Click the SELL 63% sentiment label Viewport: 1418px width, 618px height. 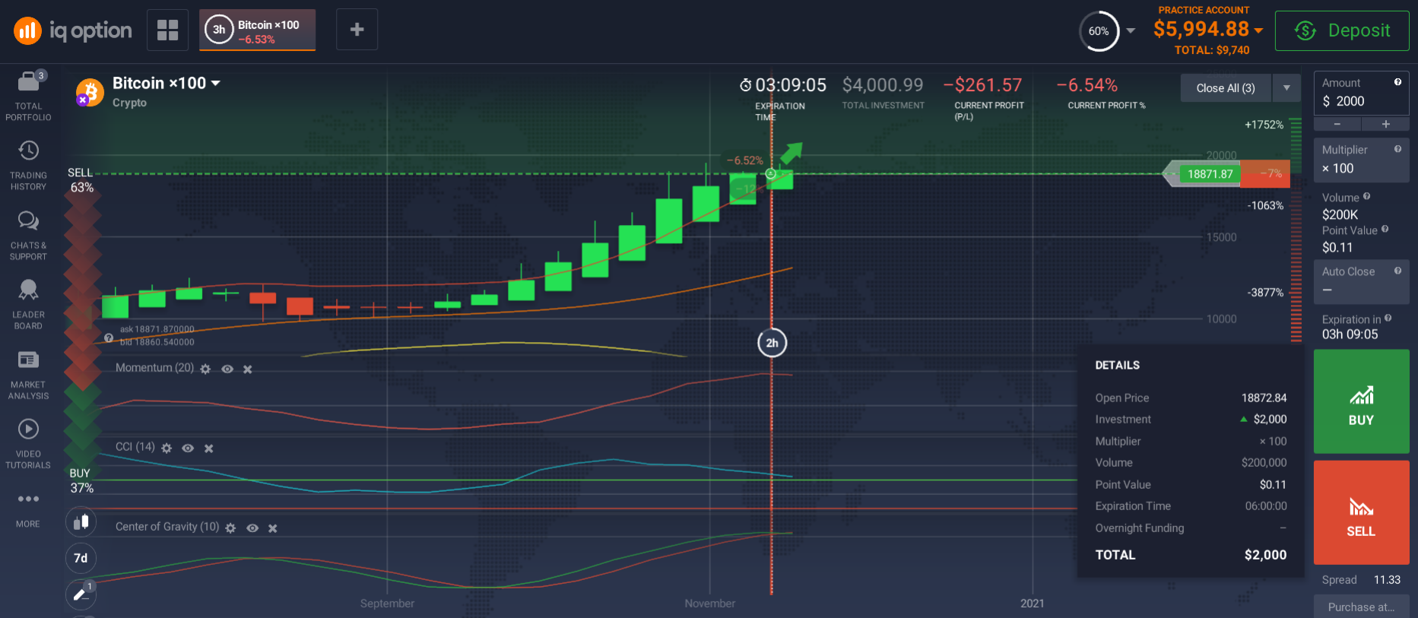pos(81,180)
